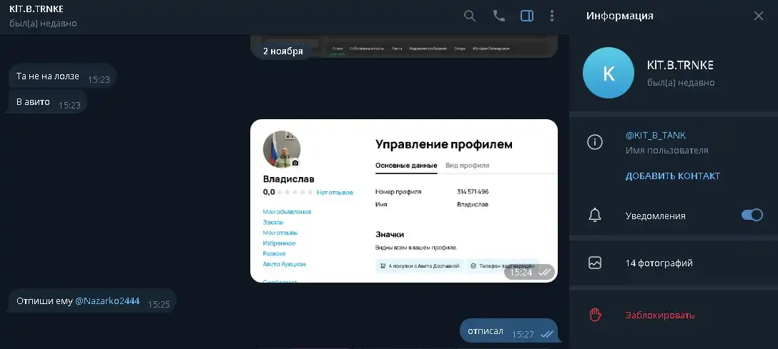Viewport: 778px width, 349px height.
Task: Open the partially visible screenshot at top
Action: [x=404, y=46]
